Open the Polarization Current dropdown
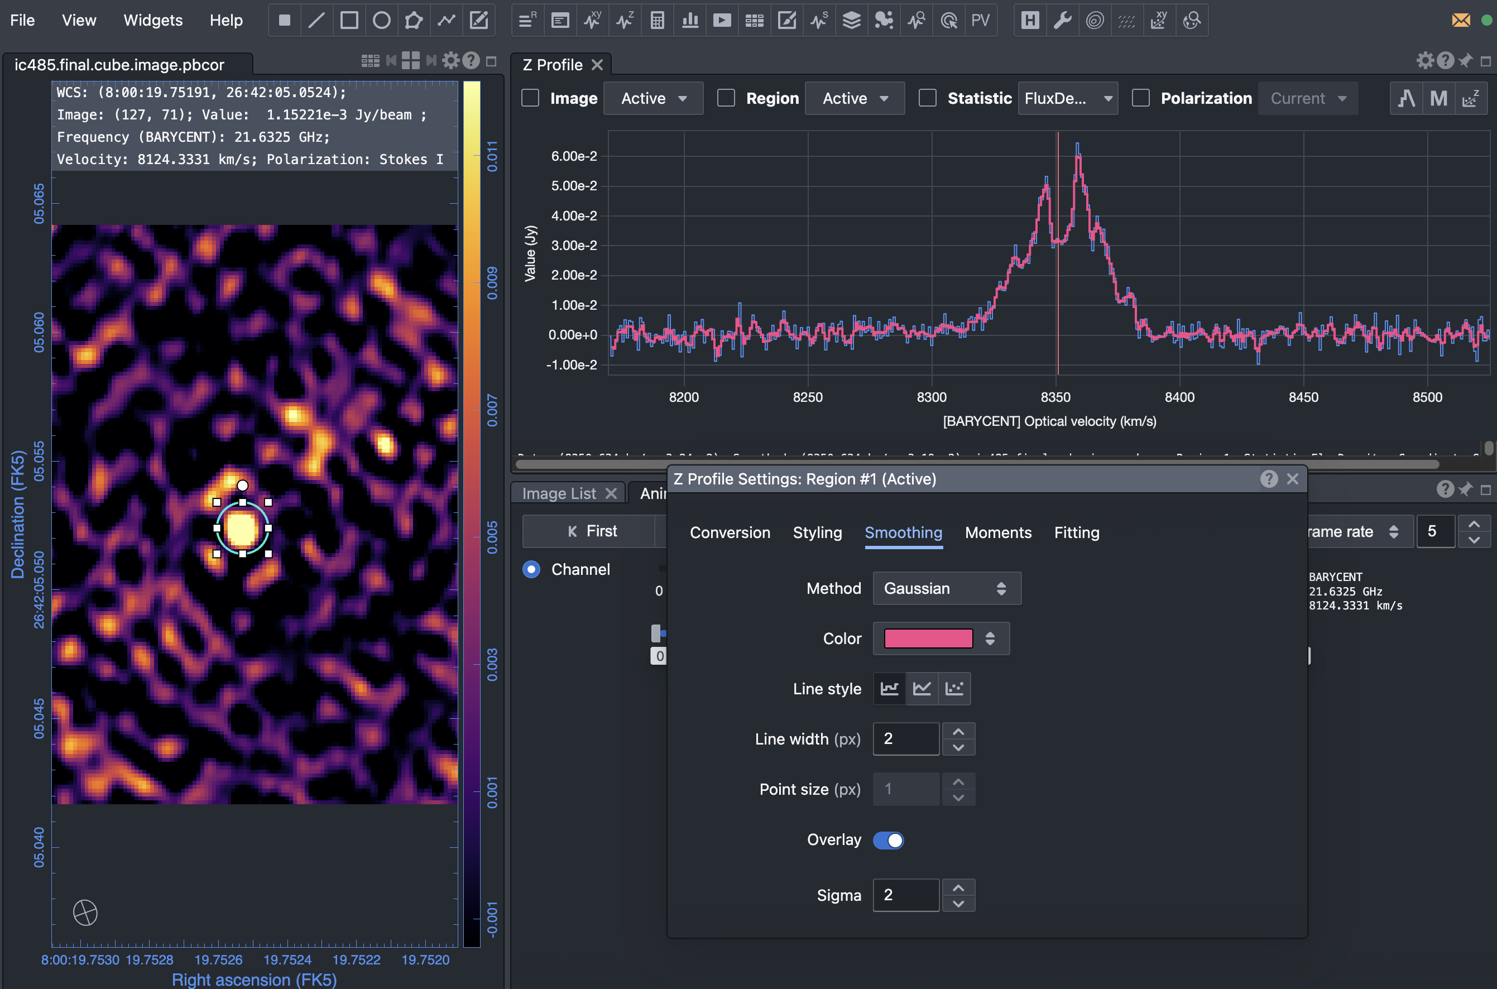The image size is (1497, 989). pyautogui.click(x=1308, y=98)
